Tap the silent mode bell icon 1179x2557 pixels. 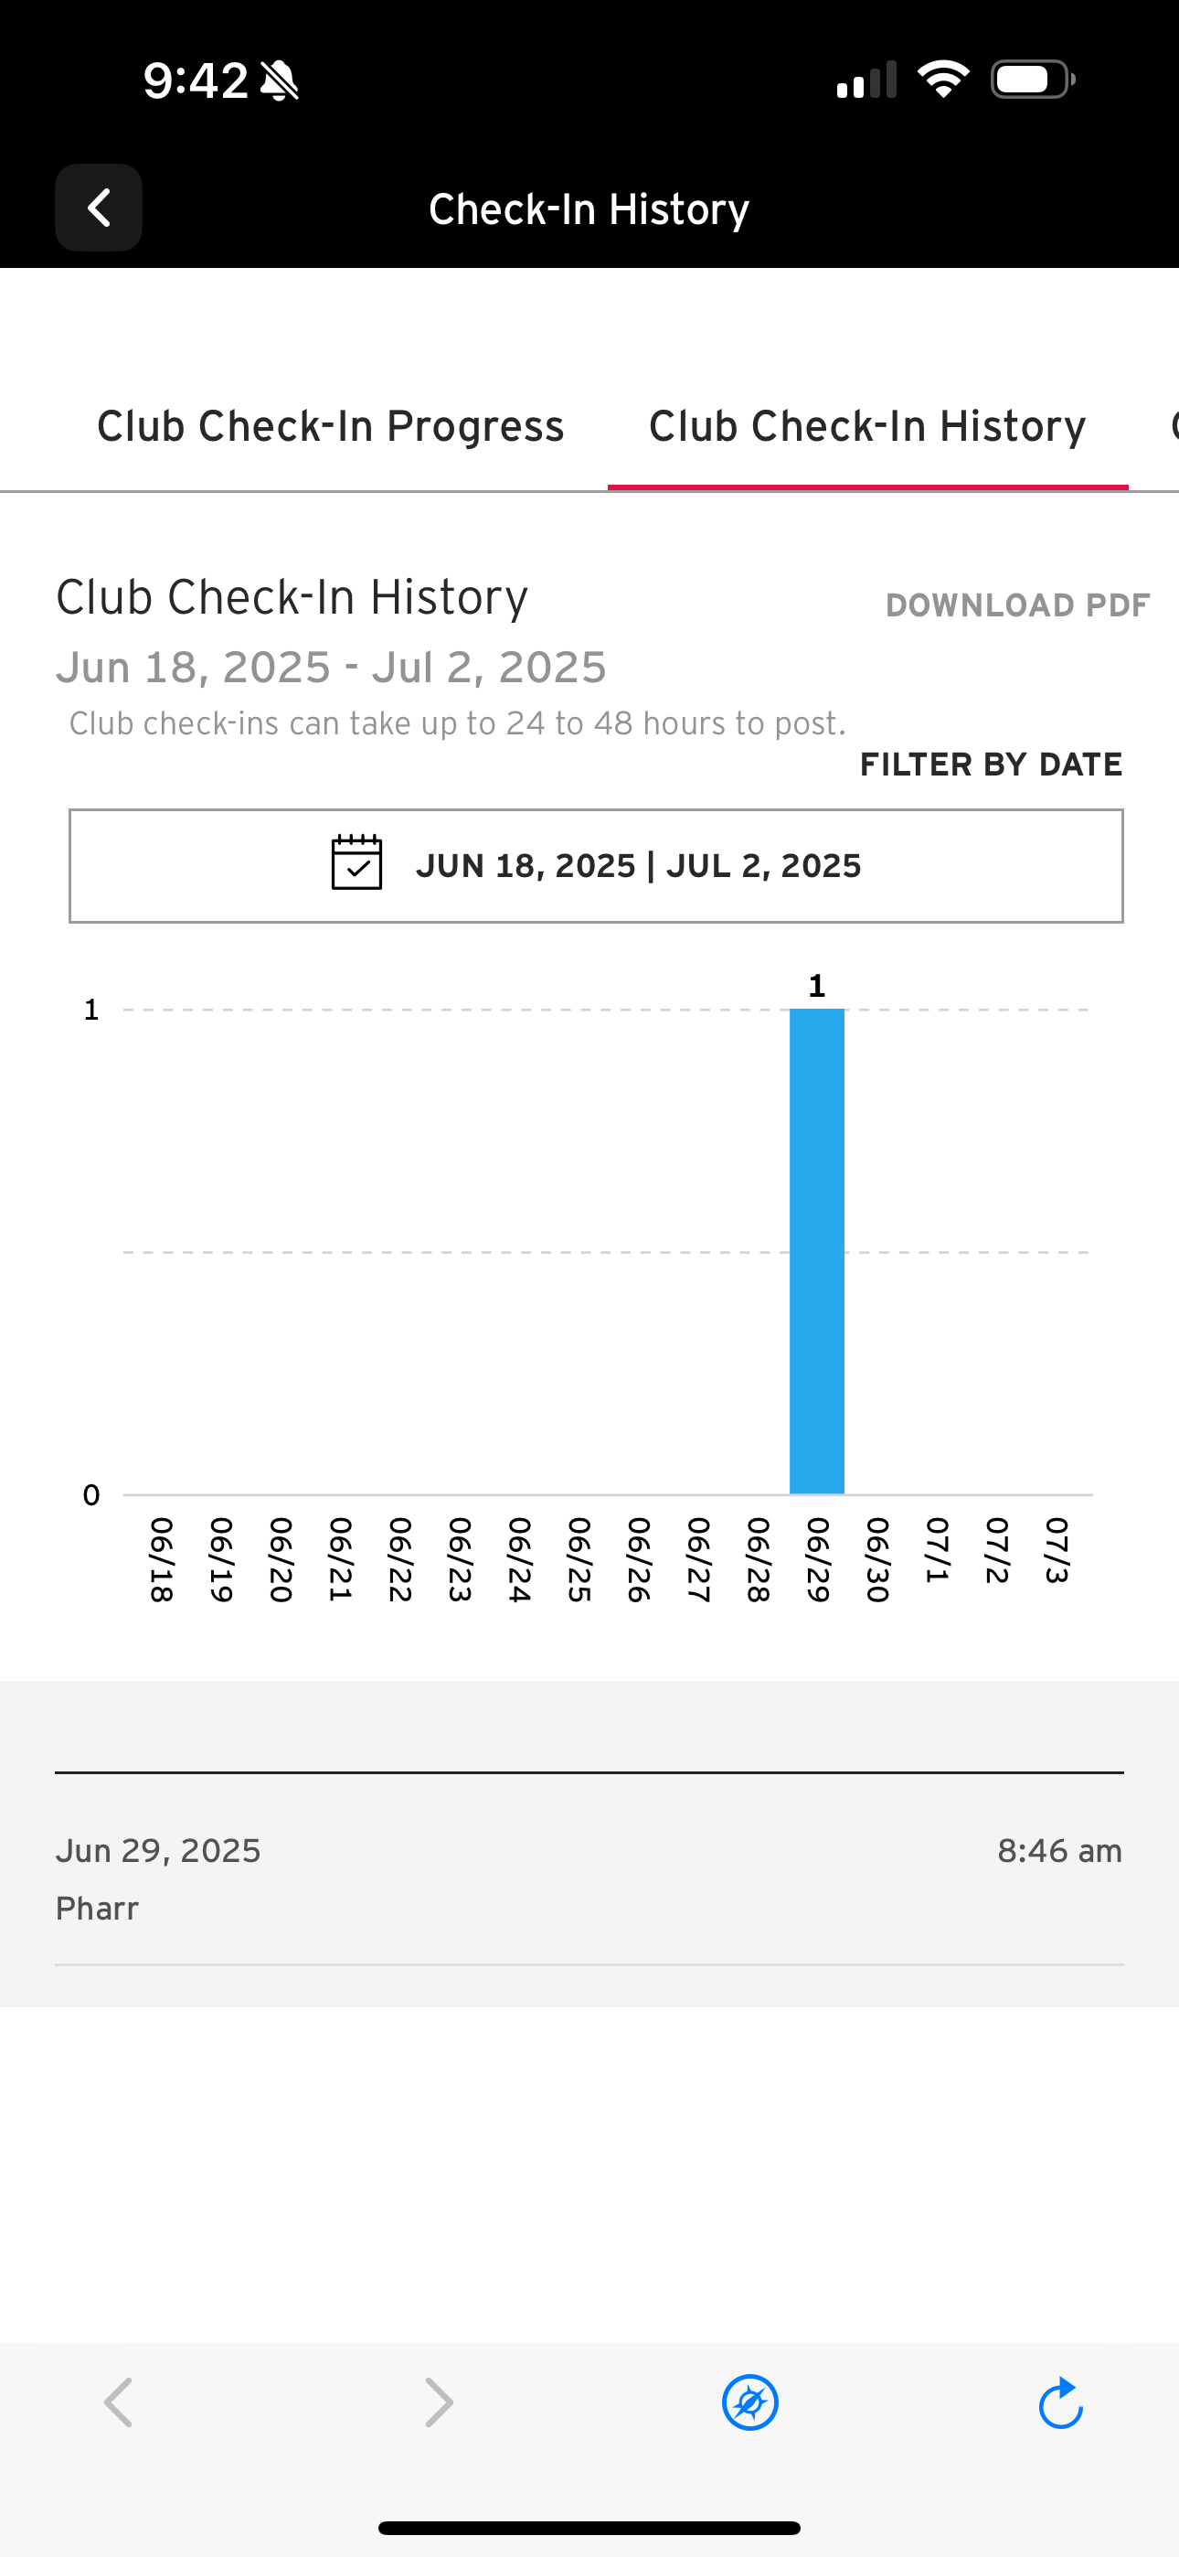(x=280, y=80)
